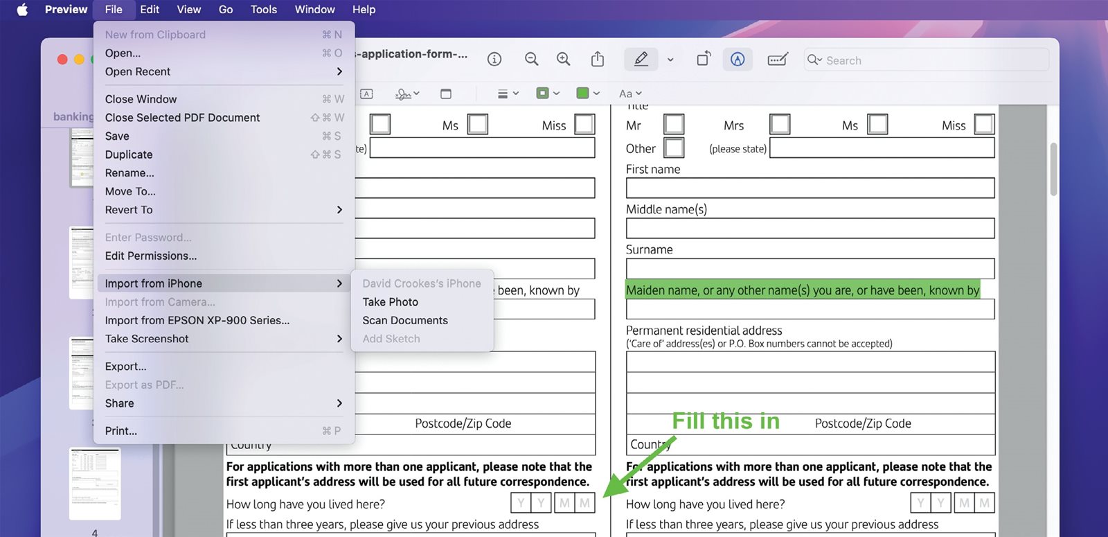The image size is (1108, 537).
Task: Select the page 4 sidebar thumbnail
Action: [x=95, y=484]
